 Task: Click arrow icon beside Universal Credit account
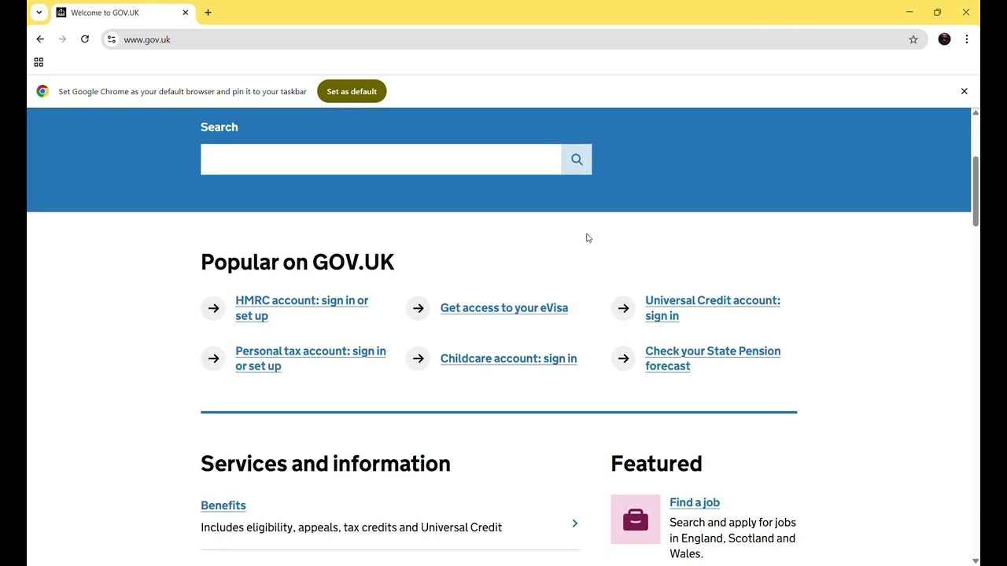click(x=623, y=308)
